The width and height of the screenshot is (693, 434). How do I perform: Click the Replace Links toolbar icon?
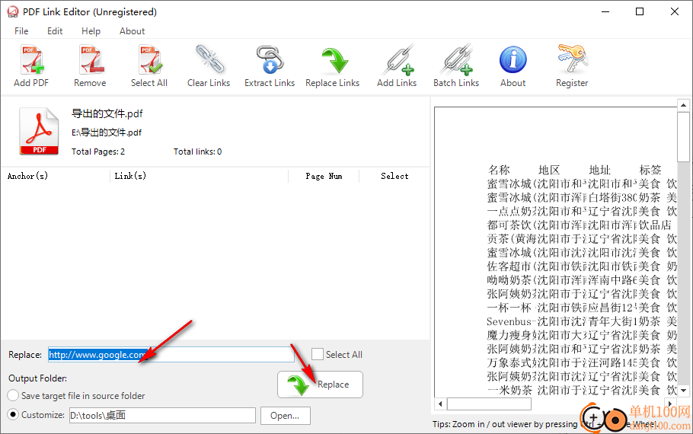click(334, 61)
